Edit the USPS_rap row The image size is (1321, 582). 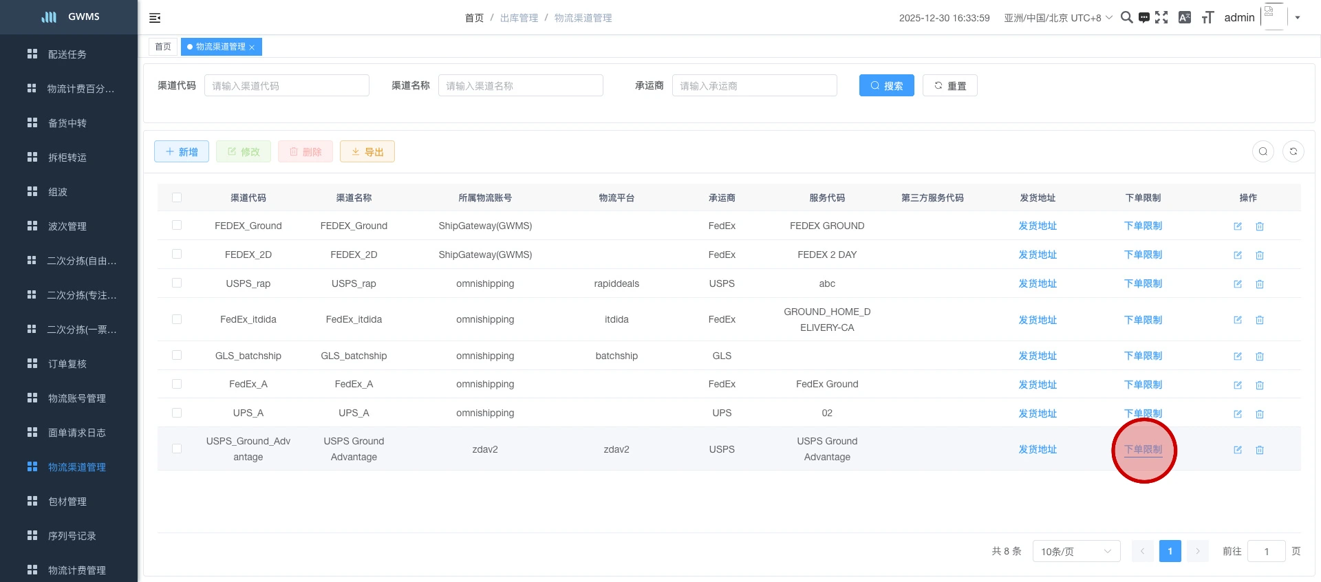click(x=1238, y=284)
